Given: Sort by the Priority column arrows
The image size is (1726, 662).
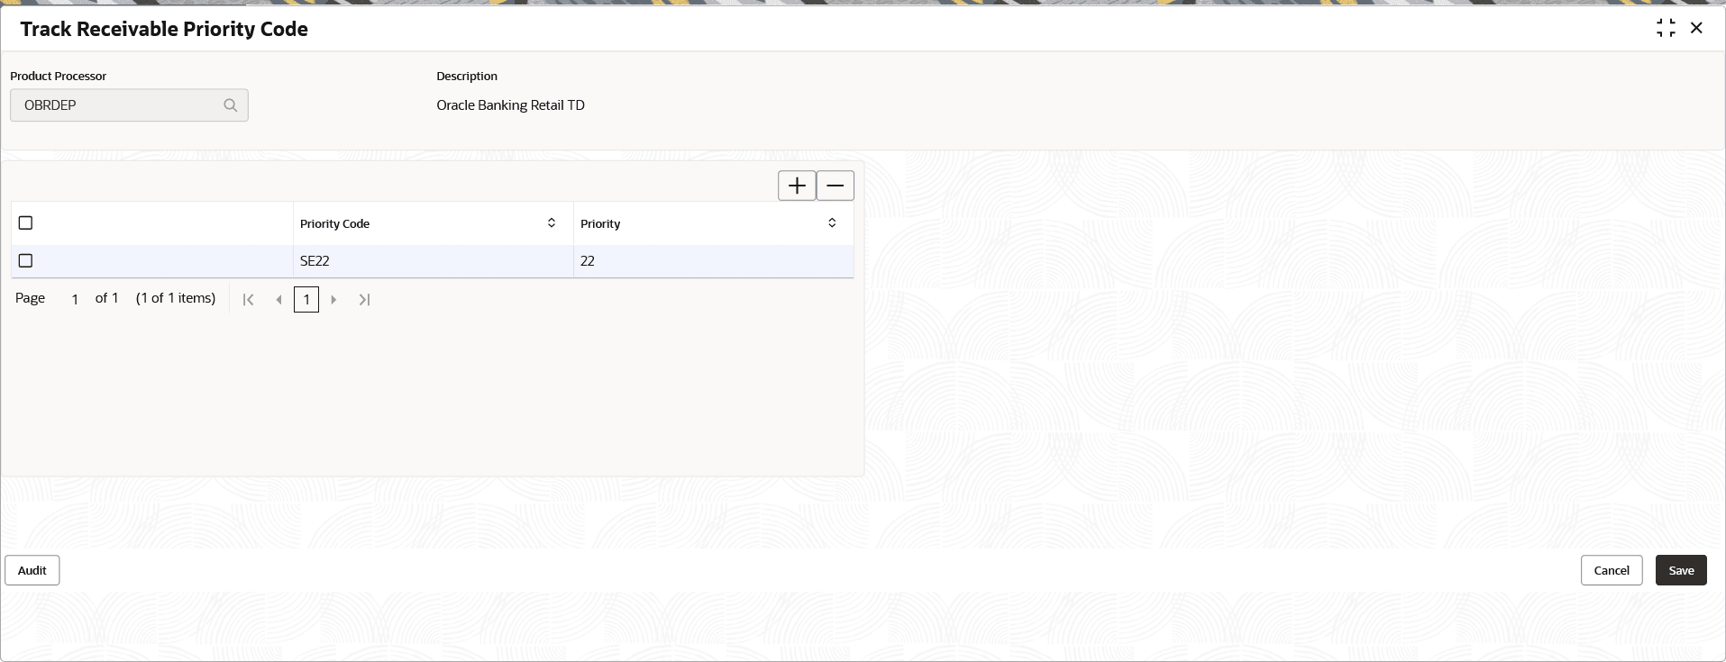Looking at the screenshot, I should 832,222.
